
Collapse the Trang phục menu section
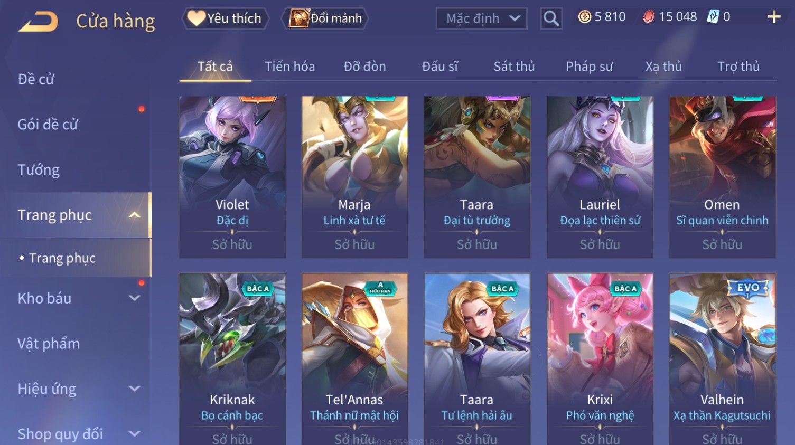[x=135, y=215]
